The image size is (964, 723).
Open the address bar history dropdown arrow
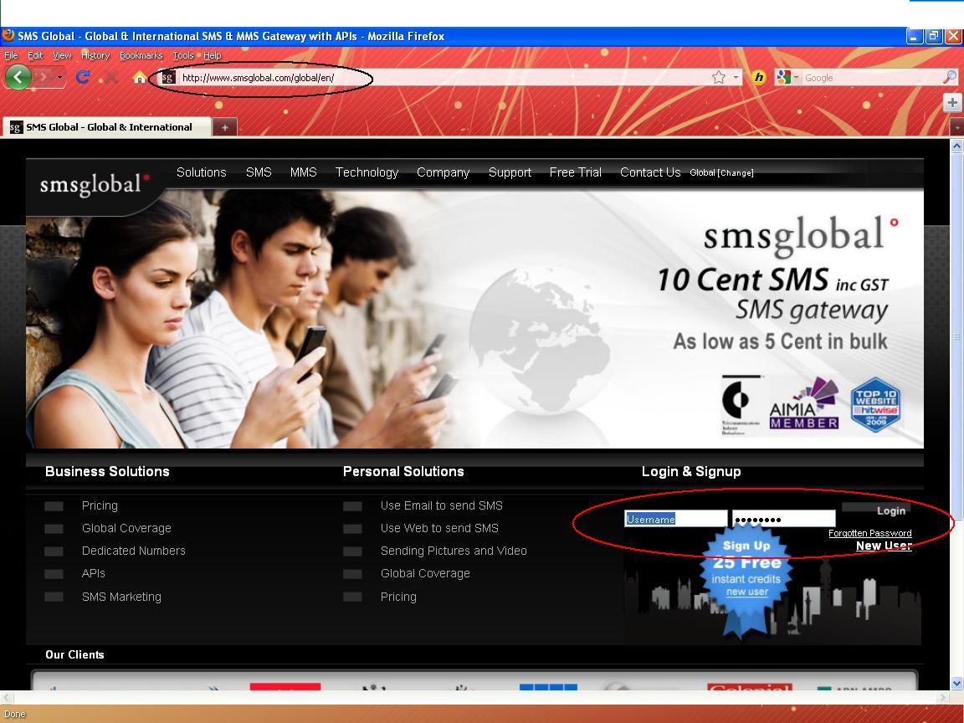click(736, 78)
